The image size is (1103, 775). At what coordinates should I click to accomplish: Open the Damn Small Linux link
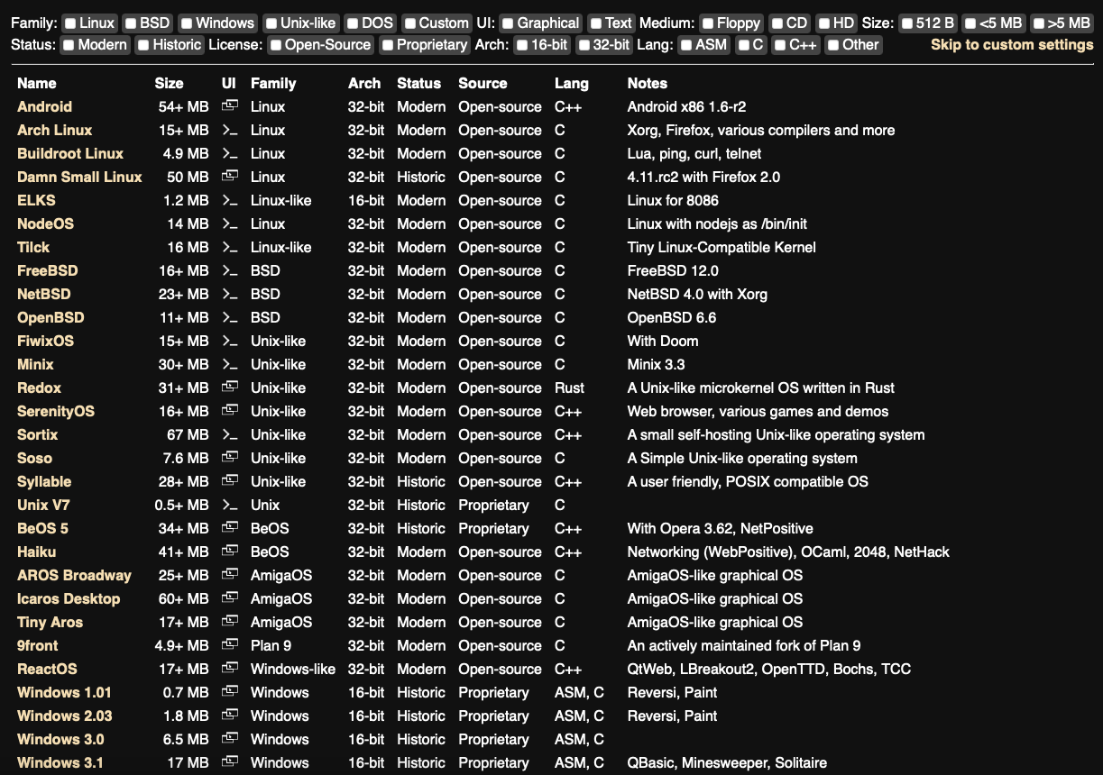[79, 177]
